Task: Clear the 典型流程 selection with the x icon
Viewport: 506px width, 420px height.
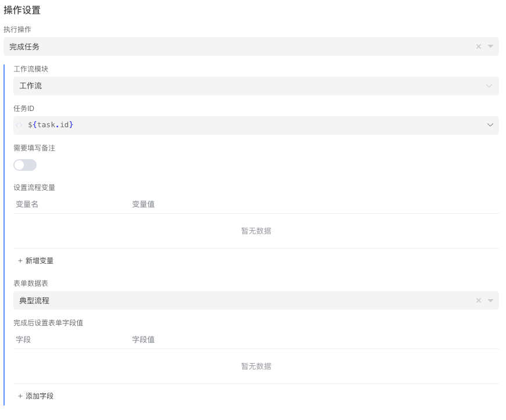Action: click(x=479, y=301)
